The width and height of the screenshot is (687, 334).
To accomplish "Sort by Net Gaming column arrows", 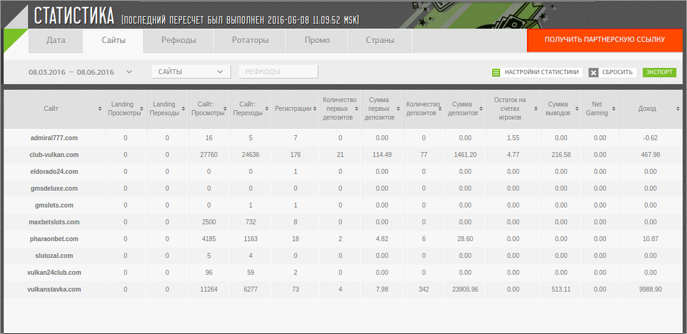I will 614,108.
